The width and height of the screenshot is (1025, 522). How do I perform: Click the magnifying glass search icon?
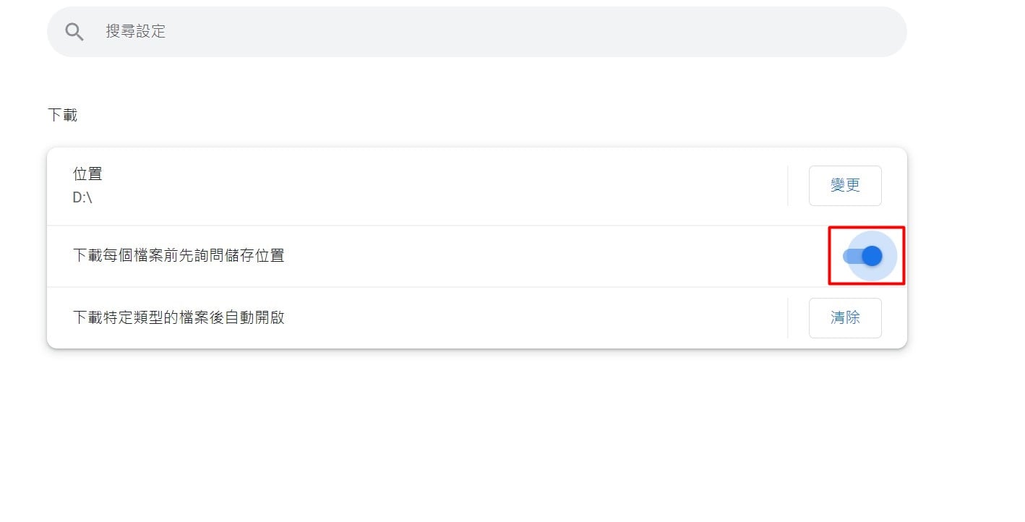pyautogui.click(x=74, y=32)
